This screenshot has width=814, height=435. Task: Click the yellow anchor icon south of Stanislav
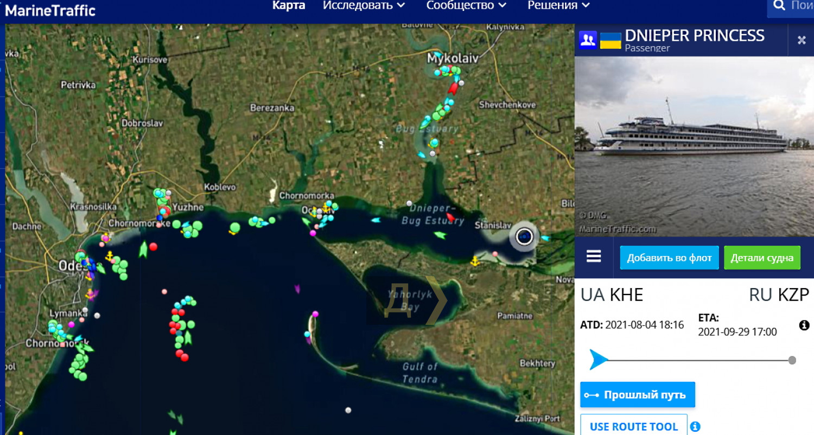pyautogui.click(x=475, y=262)
